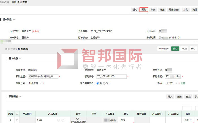Open the 草稿箱(0) drafts box
Image resolution: width=198 pixels, height=123 pixels.
click(163, 49)
